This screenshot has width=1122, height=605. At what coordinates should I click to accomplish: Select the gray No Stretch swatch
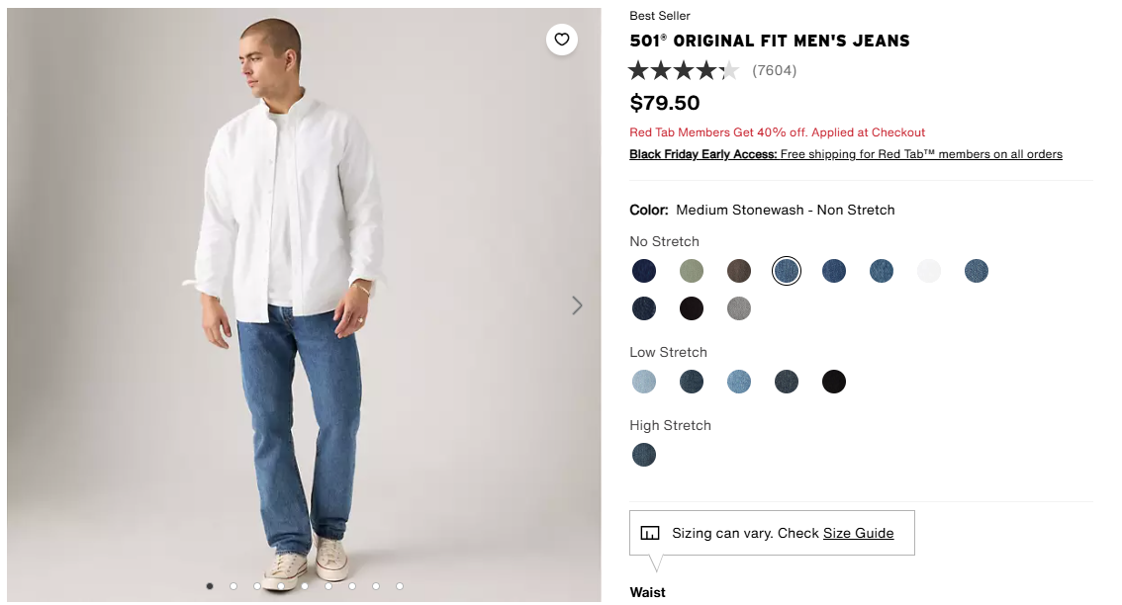(739, 308)
